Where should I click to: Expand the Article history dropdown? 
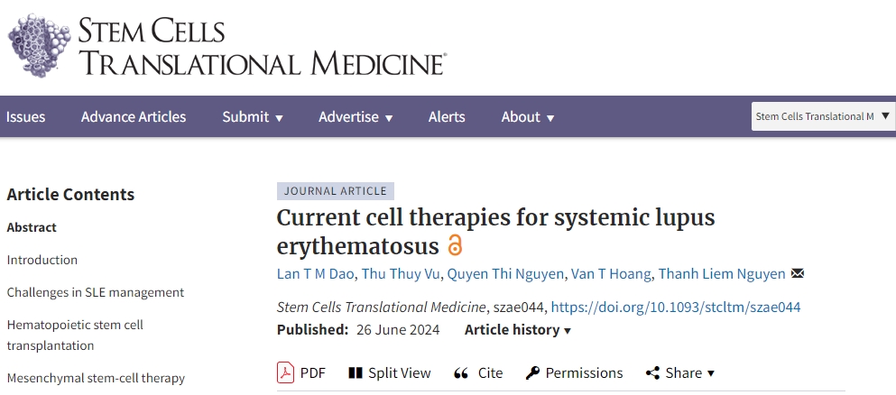[518, 330]
